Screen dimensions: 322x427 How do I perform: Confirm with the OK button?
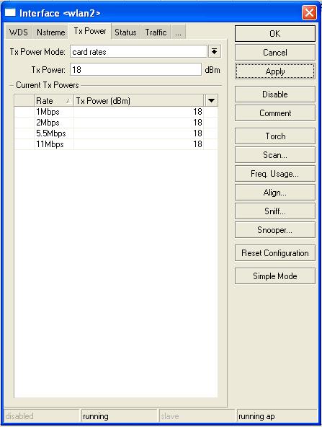click(x=275, y=33)
